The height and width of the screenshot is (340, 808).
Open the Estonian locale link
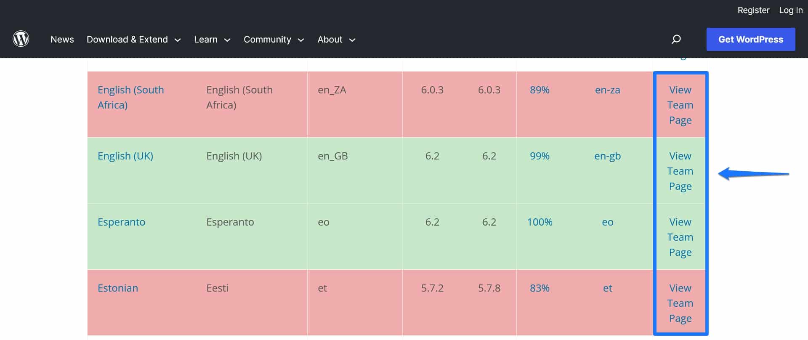118,288
